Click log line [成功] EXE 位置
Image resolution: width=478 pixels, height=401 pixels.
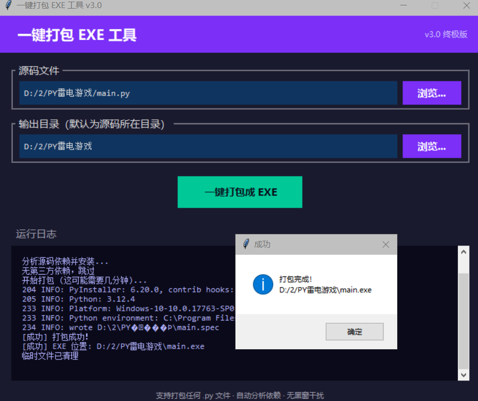[113, 346]
